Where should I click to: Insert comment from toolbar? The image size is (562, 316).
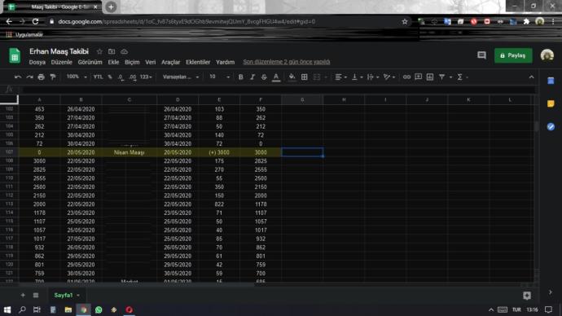419,77
